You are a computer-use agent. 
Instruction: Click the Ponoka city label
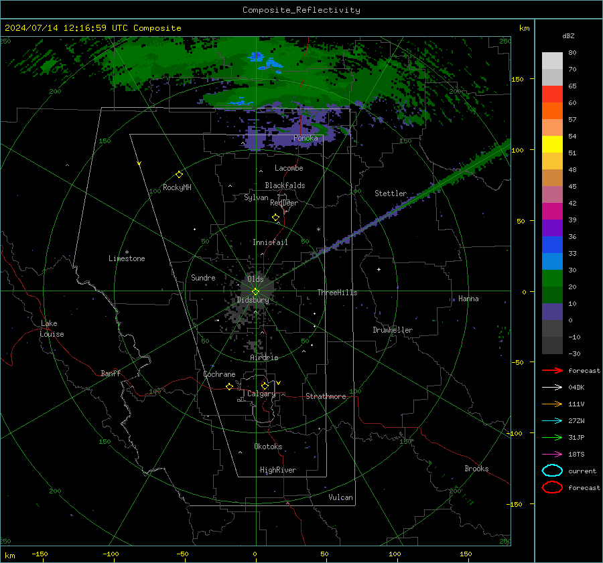tap(306, 138)
